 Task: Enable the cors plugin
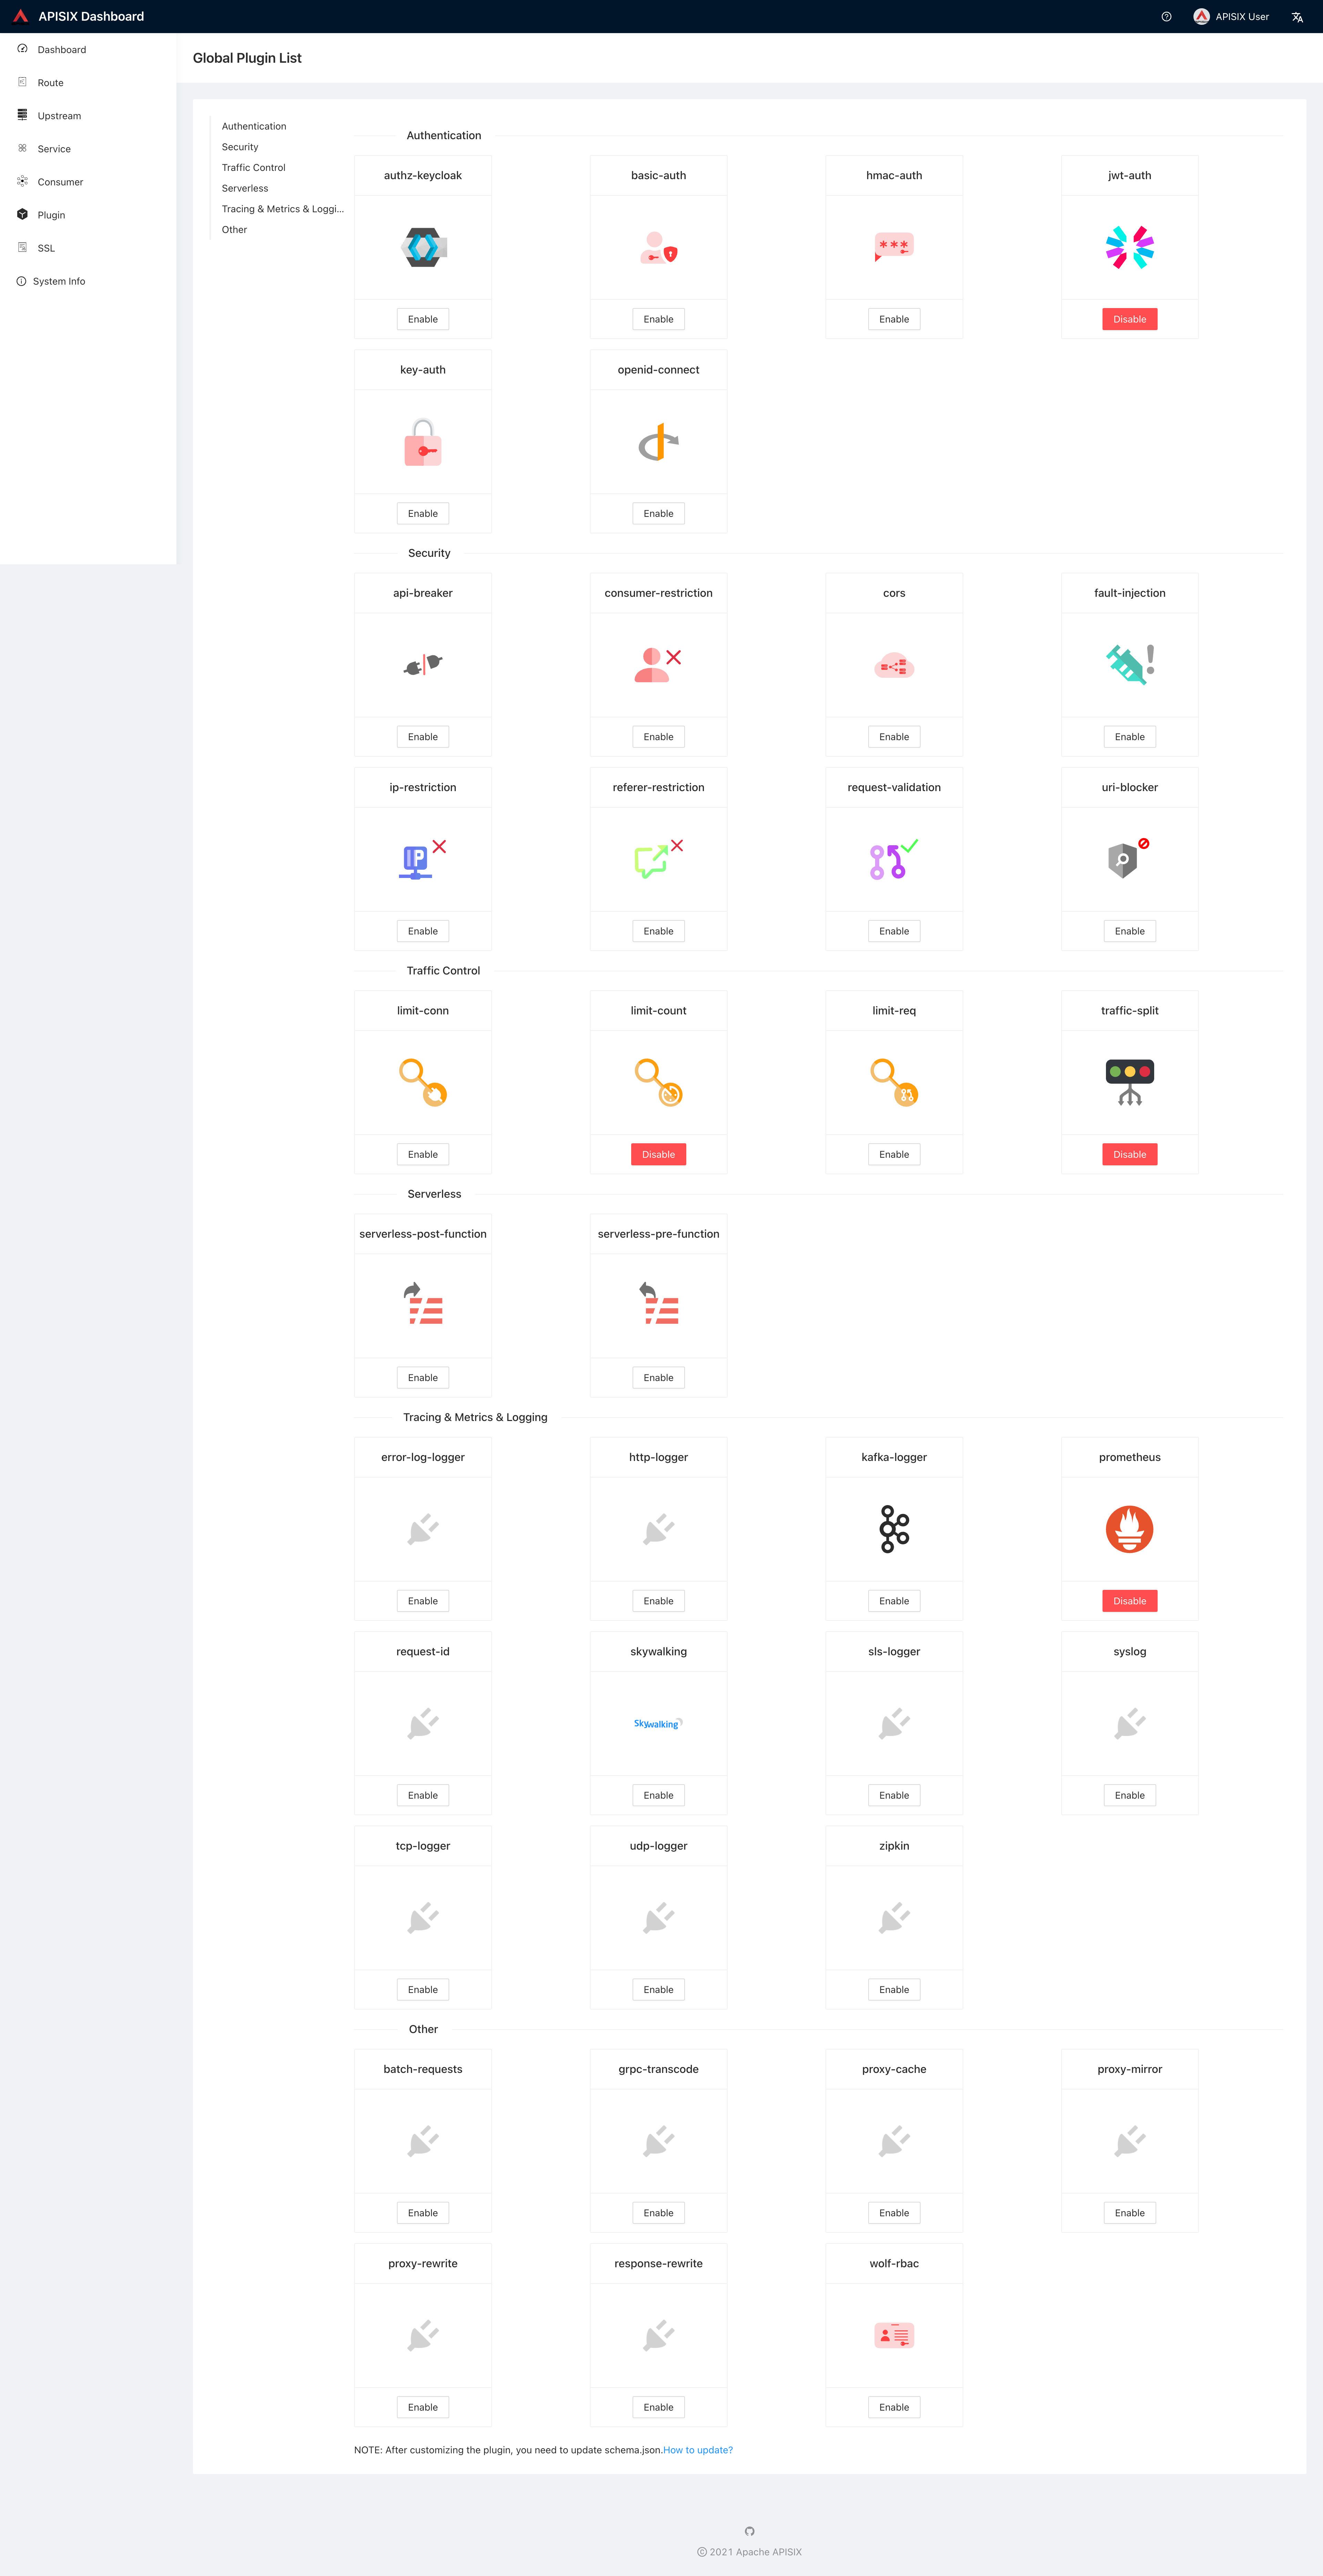tap(894, 737)
